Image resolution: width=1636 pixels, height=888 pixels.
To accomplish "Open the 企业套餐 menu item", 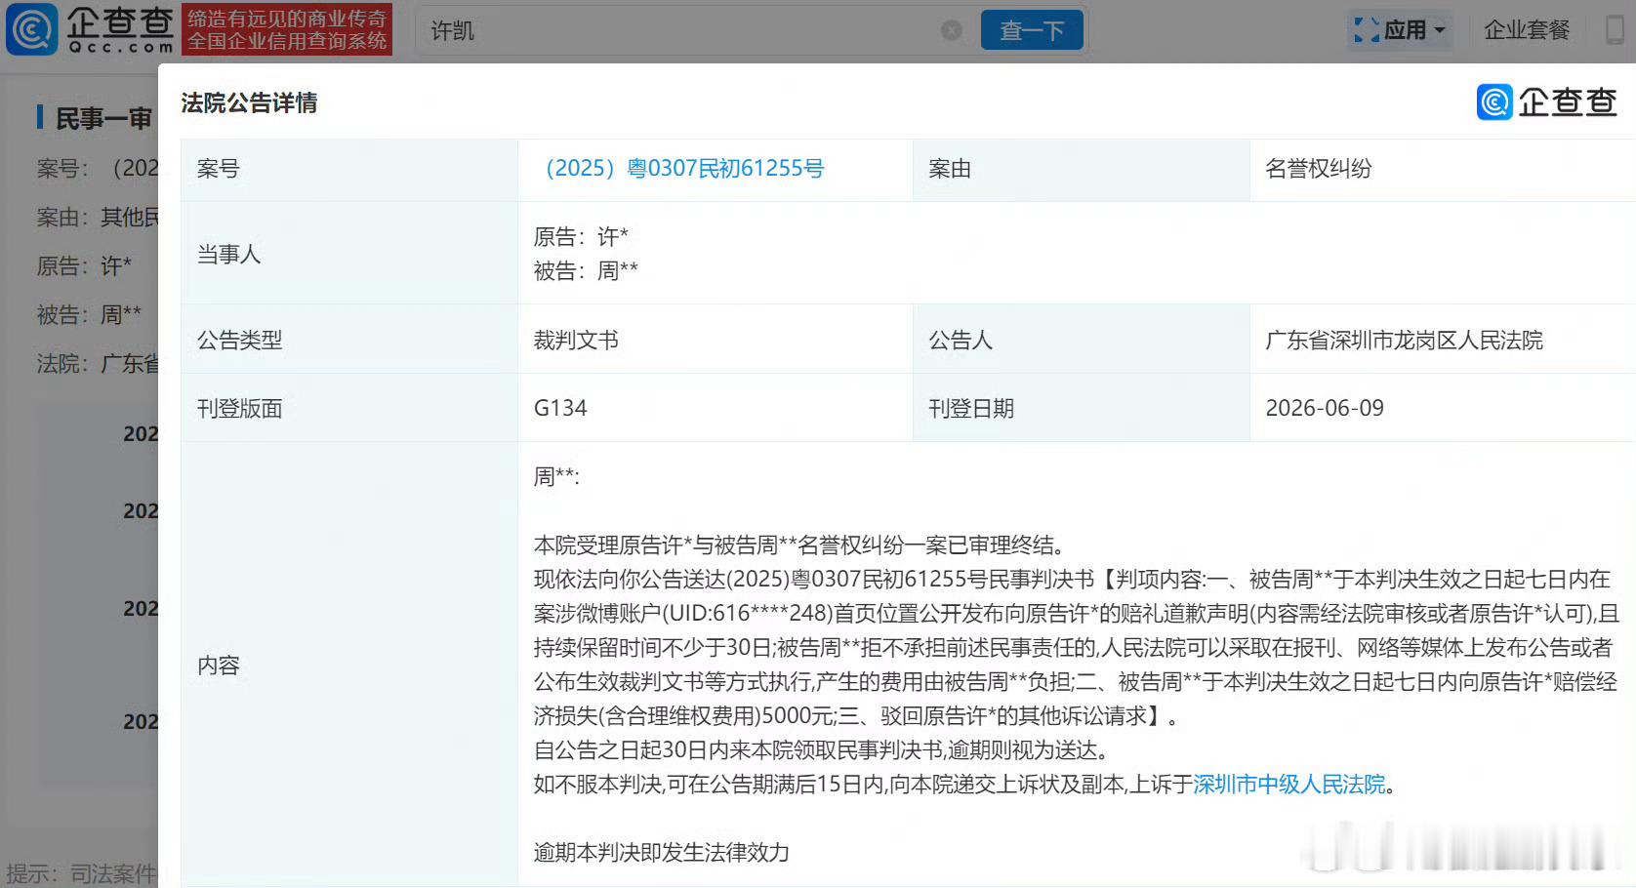I will pos(1527,30).
